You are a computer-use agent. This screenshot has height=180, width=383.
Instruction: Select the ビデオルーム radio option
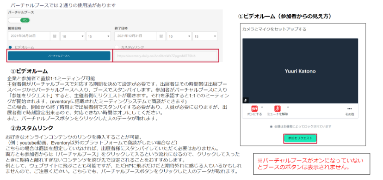[x=10, y=47]
